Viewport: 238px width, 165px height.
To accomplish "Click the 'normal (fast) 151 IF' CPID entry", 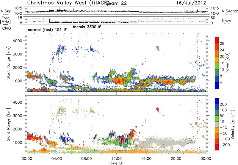I will click(x=47, y=29).
